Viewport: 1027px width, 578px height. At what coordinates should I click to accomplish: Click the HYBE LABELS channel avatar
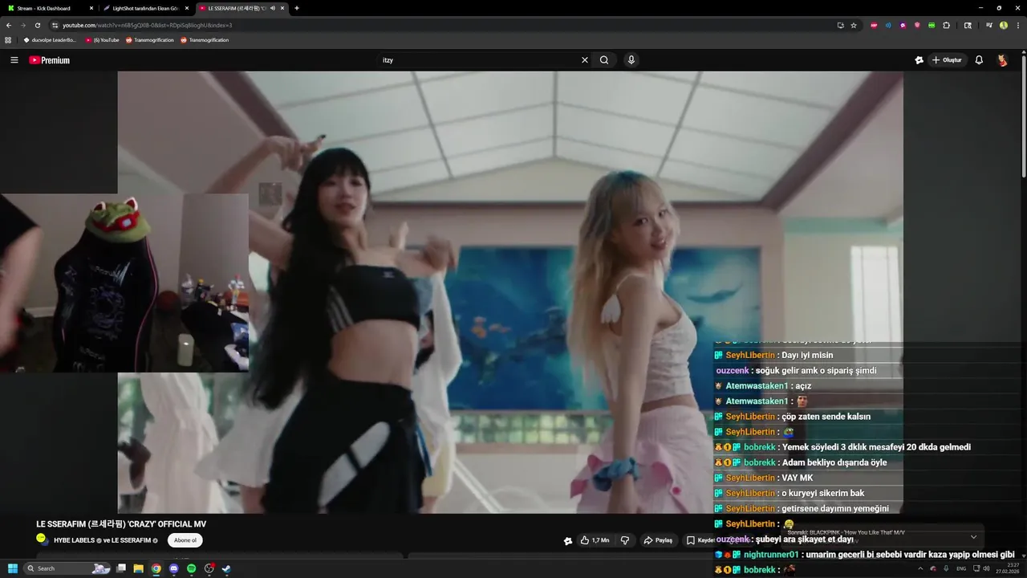point(43,539)
